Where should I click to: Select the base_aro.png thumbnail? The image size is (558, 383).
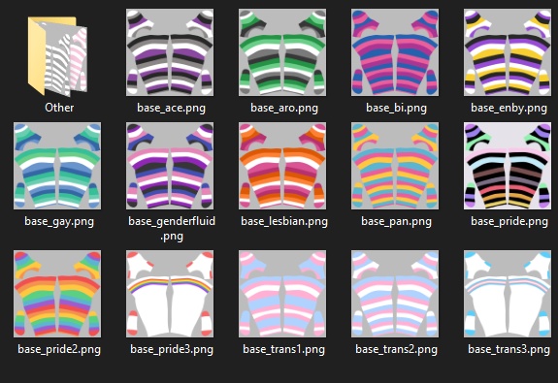282,52
